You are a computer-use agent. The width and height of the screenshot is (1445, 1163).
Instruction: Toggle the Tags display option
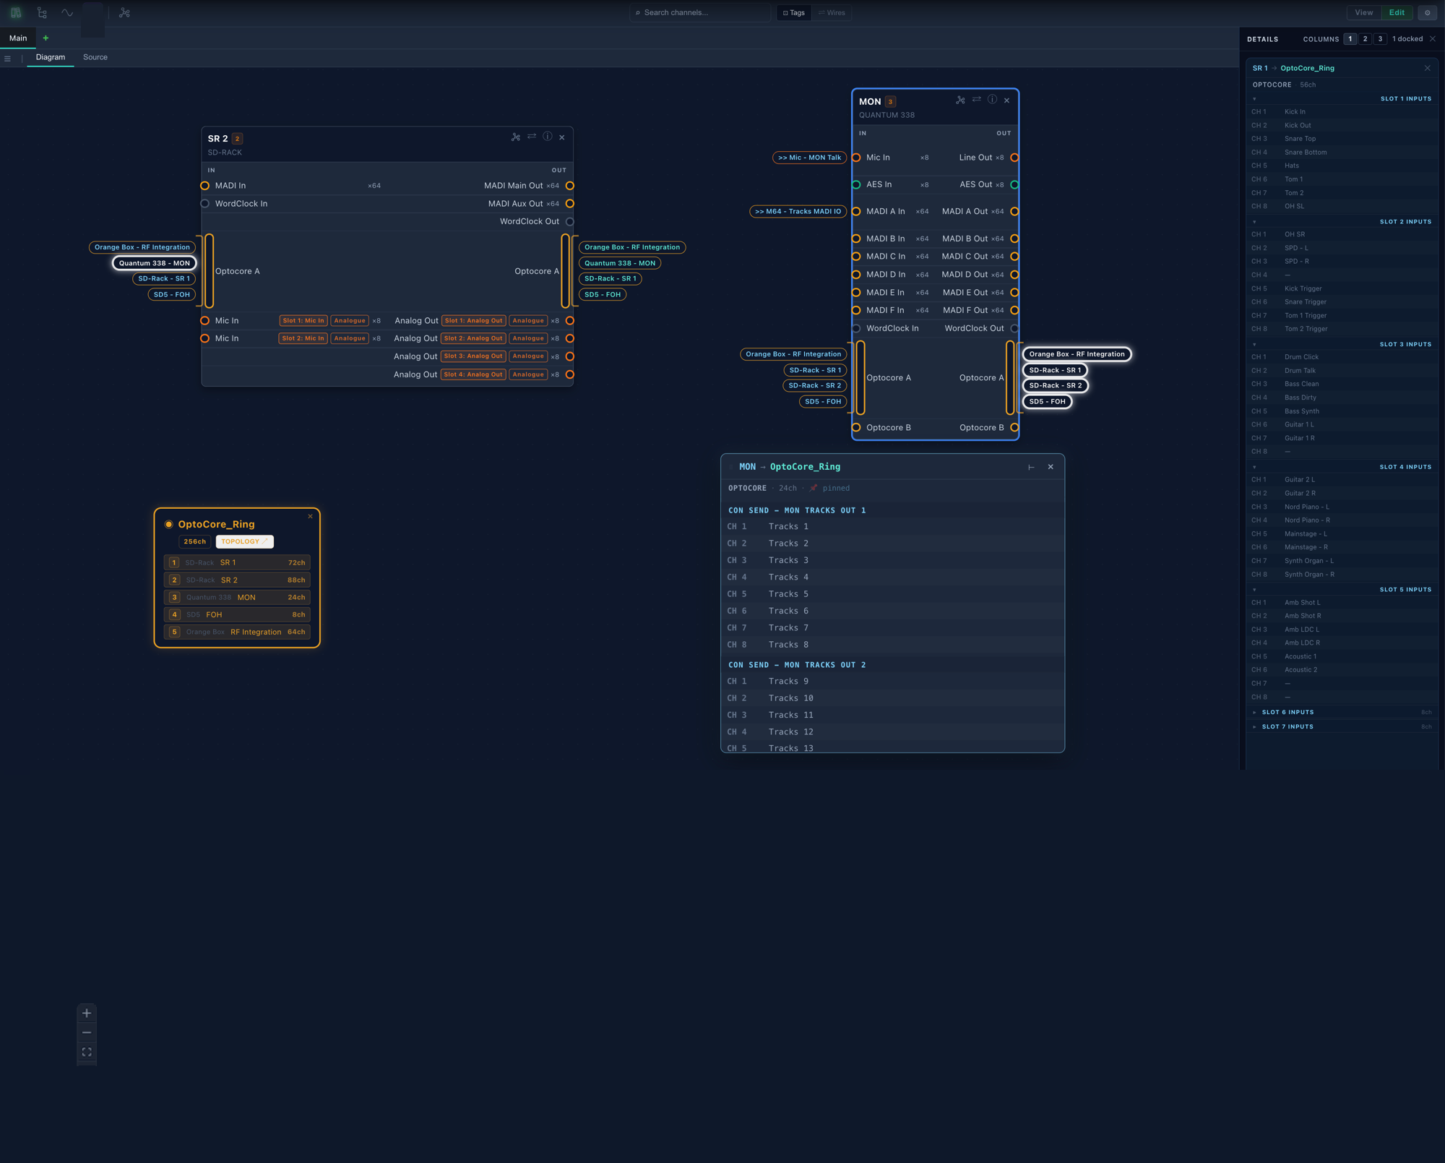[794, 12]
